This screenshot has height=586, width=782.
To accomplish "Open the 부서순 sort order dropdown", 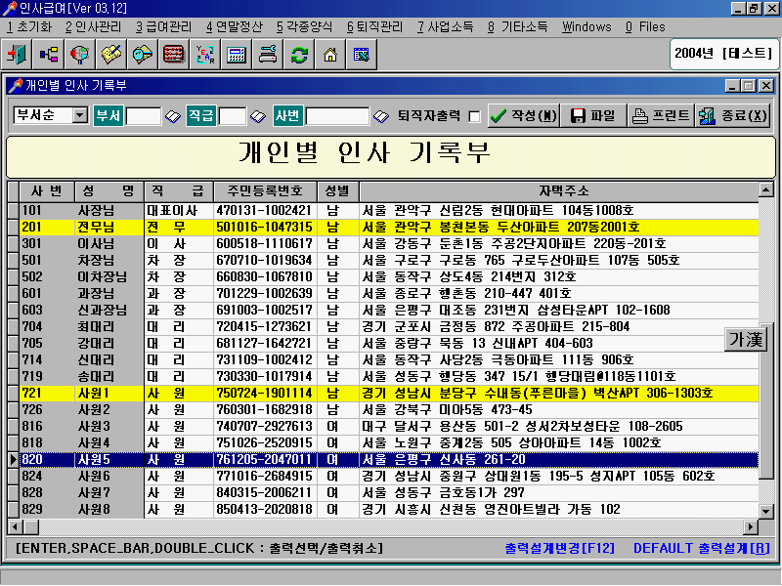I will [78, 115].
